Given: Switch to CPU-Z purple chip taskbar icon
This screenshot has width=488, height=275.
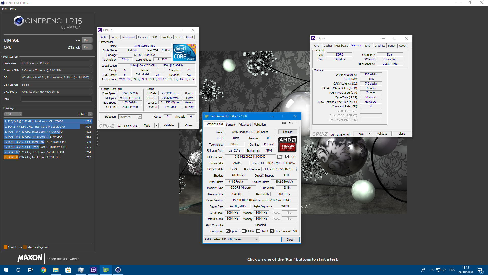Looking at the screenshot, I should coord(93,270).
